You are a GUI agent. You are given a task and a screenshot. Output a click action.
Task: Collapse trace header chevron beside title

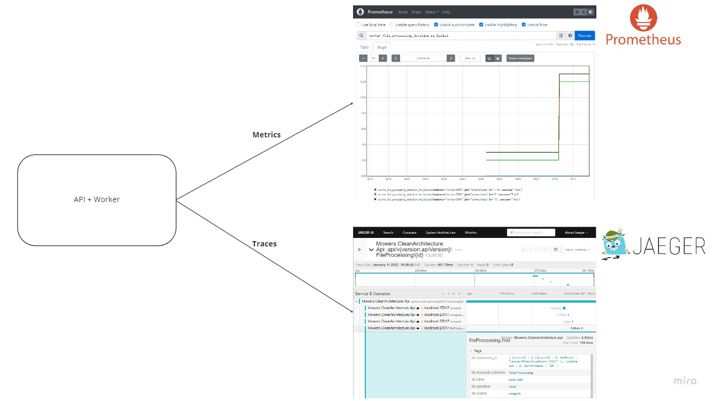click(371, 250)
